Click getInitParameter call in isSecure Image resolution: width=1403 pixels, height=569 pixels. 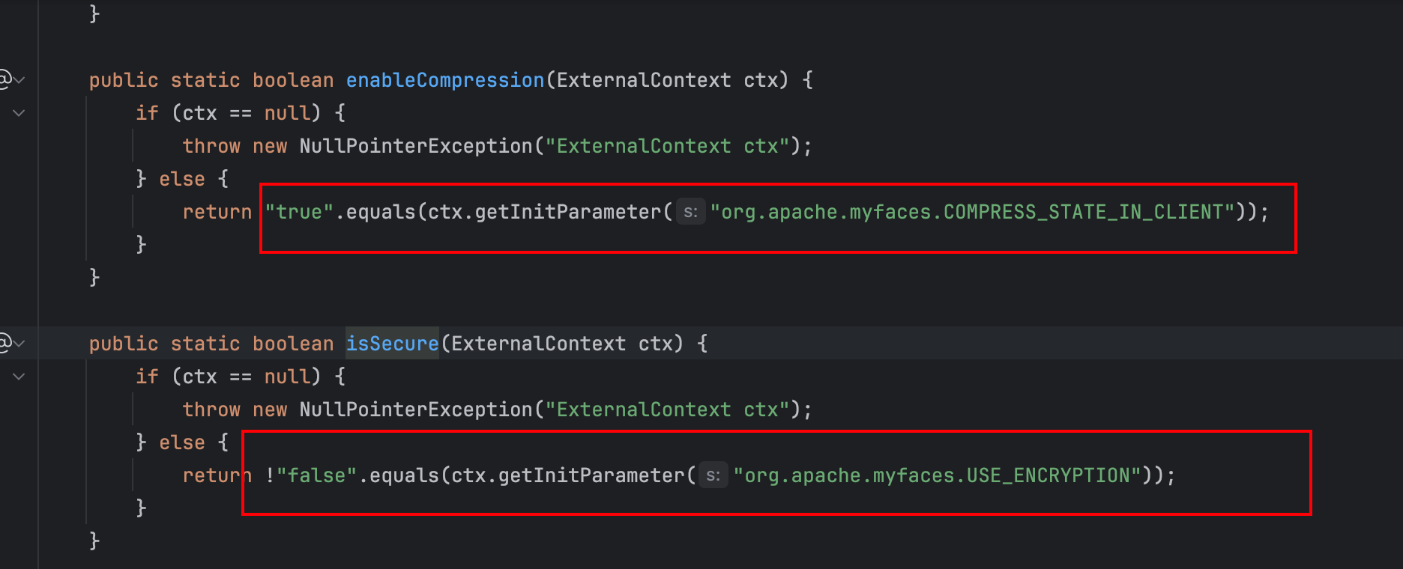pos(591,475)
